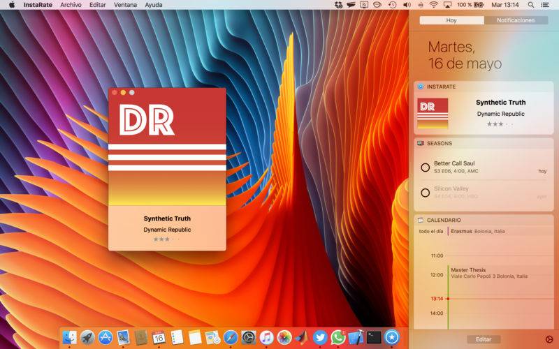The height and width of the screenshot is (349, 559).
Task: Click the volume icon in menu bar
Action: point(407,5)
